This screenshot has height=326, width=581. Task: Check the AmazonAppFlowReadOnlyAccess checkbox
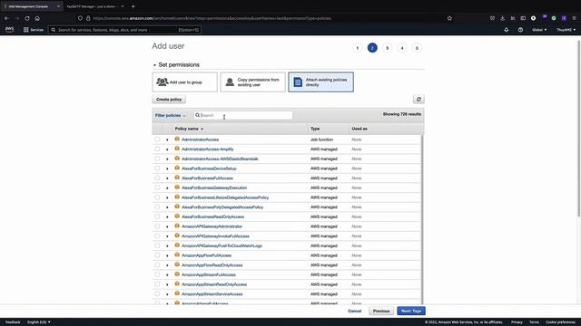pos(157,265)
